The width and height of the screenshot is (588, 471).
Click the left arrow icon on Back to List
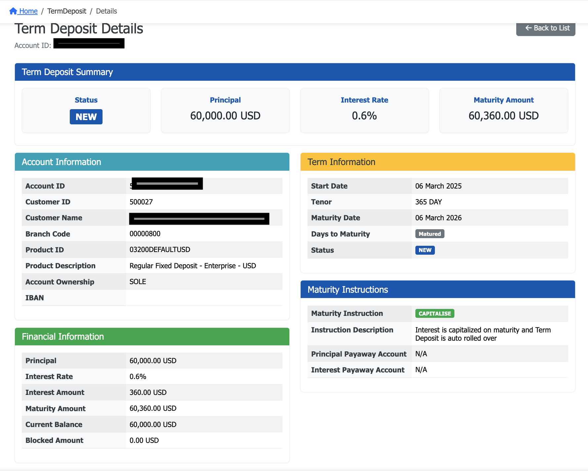pos(528,28)
